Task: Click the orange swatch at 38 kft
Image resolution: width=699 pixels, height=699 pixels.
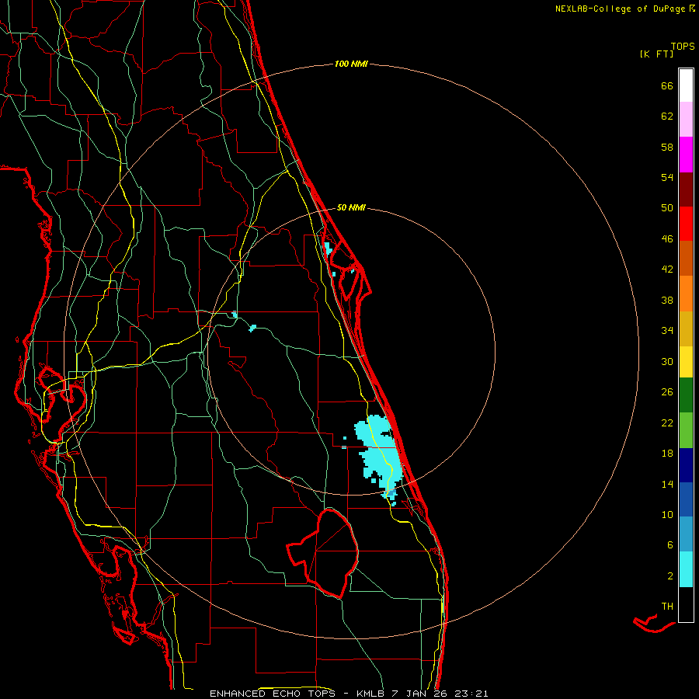Action: [686, 293]
